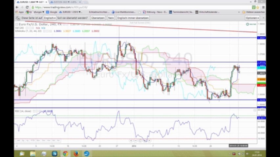Screen dimensions: 280x157
Task: Go back using the browser back arrow
Action: coord(17,7)
